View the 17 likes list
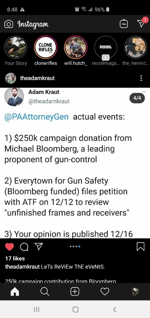150x318 pixels. (x=15, y=259)
